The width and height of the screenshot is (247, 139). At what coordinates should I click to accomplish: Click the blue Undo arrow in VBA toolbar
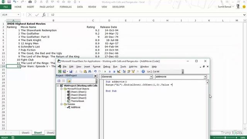pyautogui.click(x=95, y=71)
